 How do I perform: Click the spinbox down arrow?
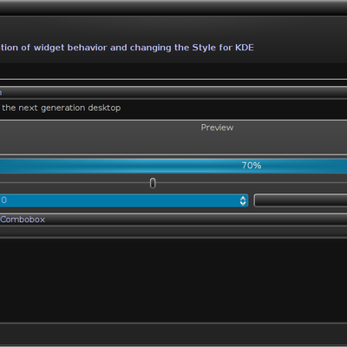tap(243, 203)
